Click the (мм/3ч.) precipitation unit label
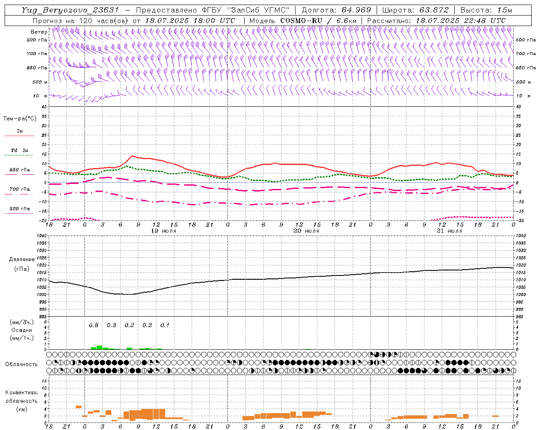The width and height of the screenshot is (538, 430). point(22,322)
